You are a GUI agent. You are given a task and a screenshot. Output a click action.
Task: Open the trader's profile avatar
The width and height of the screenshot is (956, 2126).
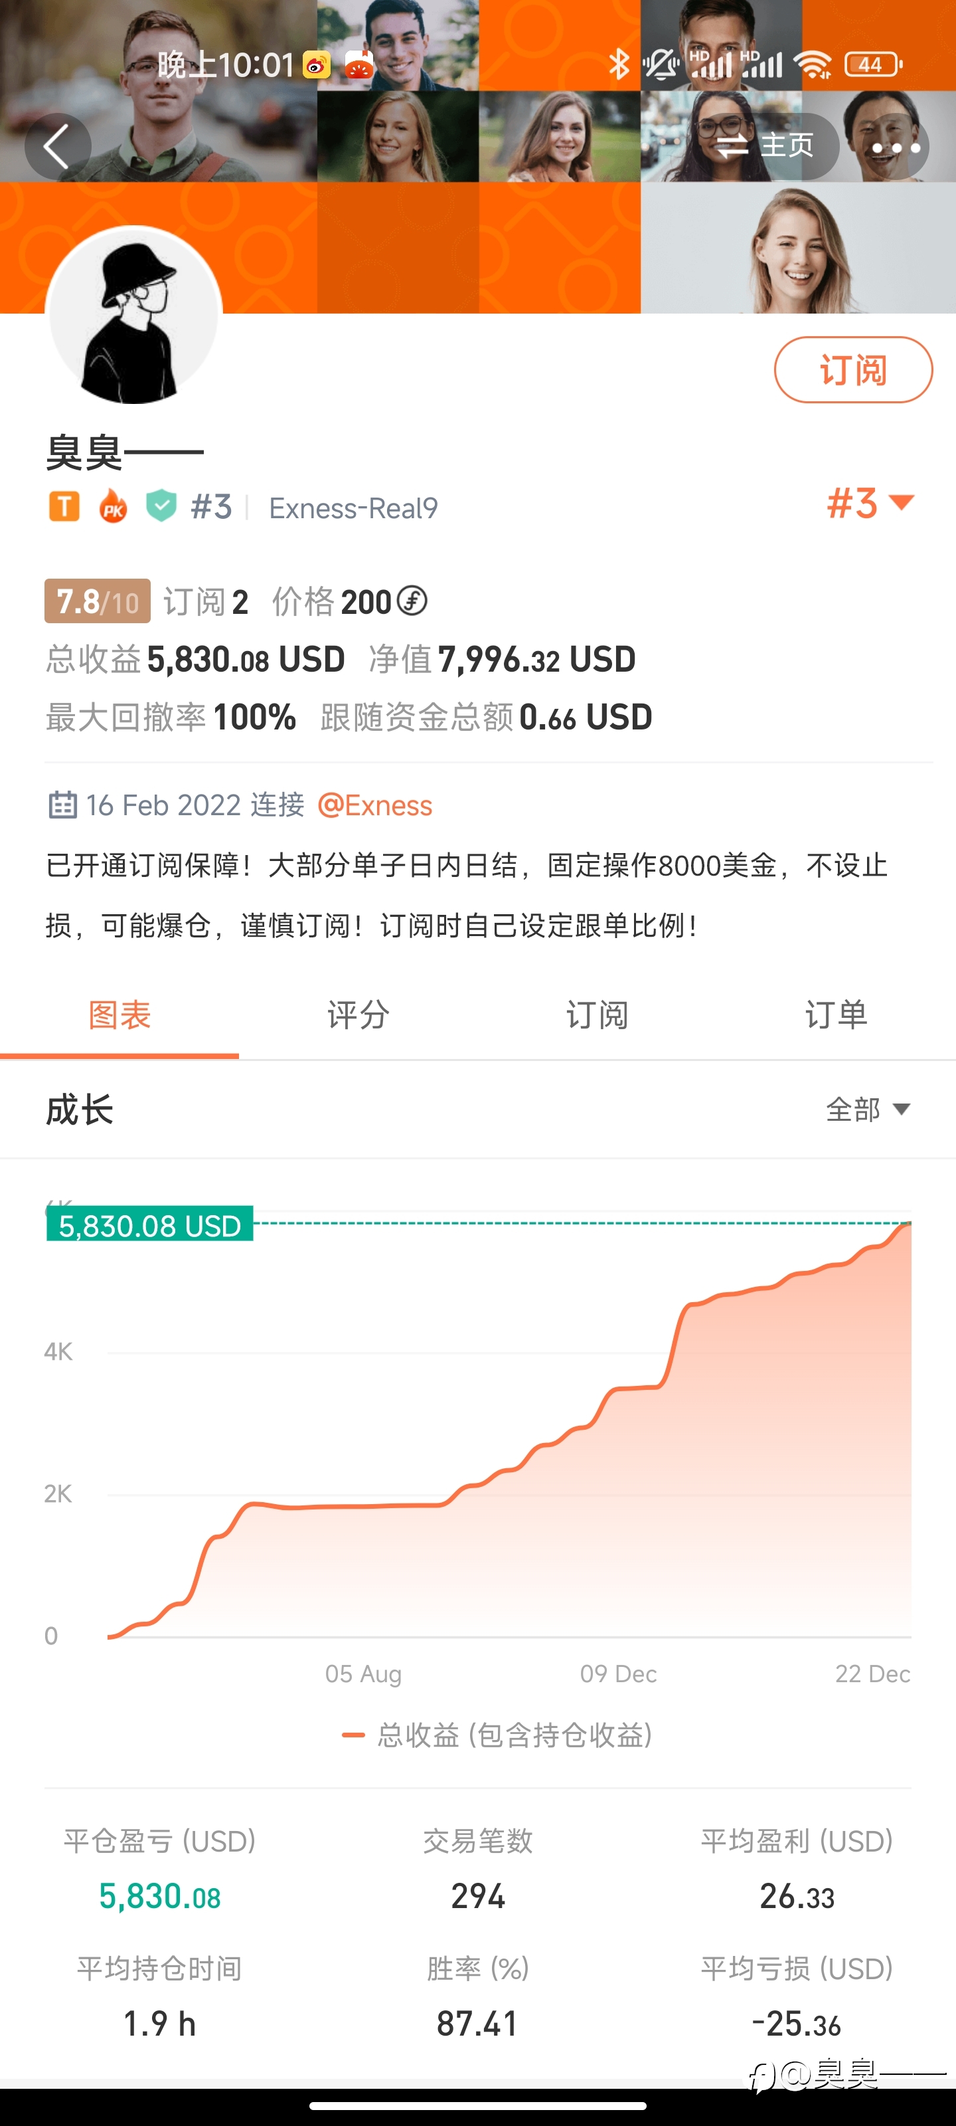[x=133, y=314]
